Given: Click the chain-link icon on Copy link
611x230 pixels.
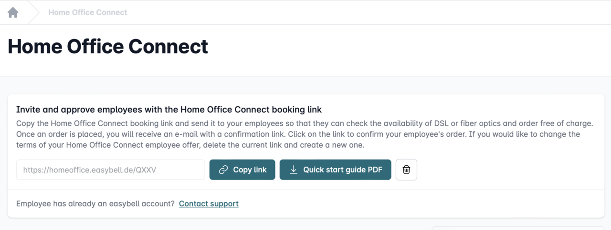Looking at the screenshot, I should click(223, 170).
